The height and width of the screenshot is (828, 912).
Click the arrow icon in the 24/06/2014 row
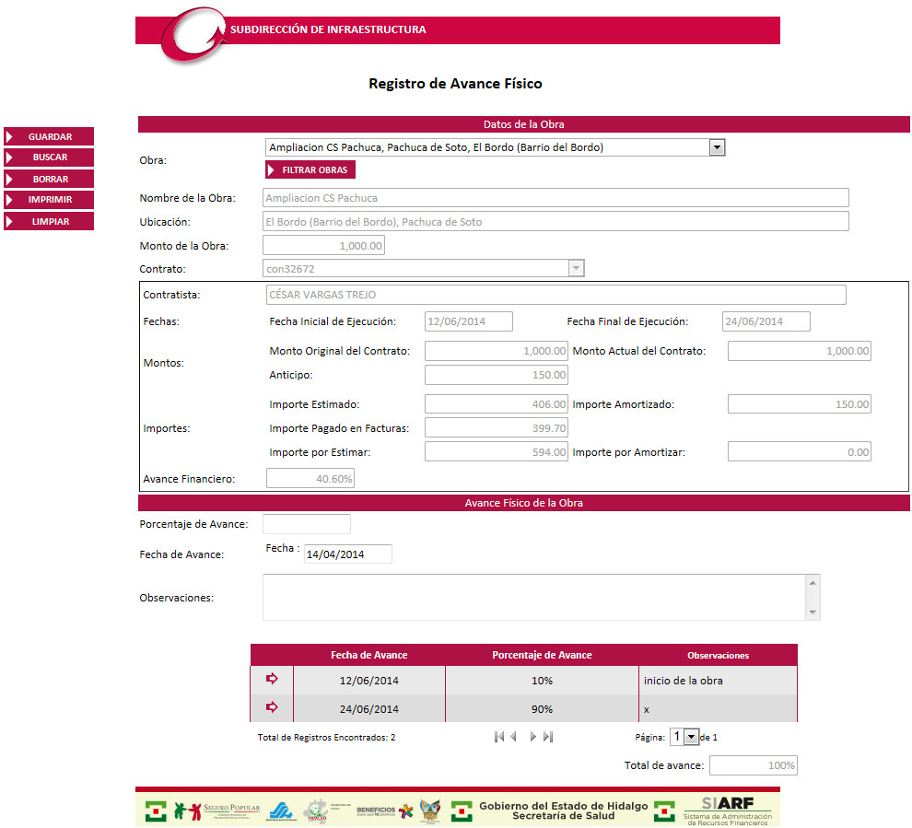(x=272, y=708)
